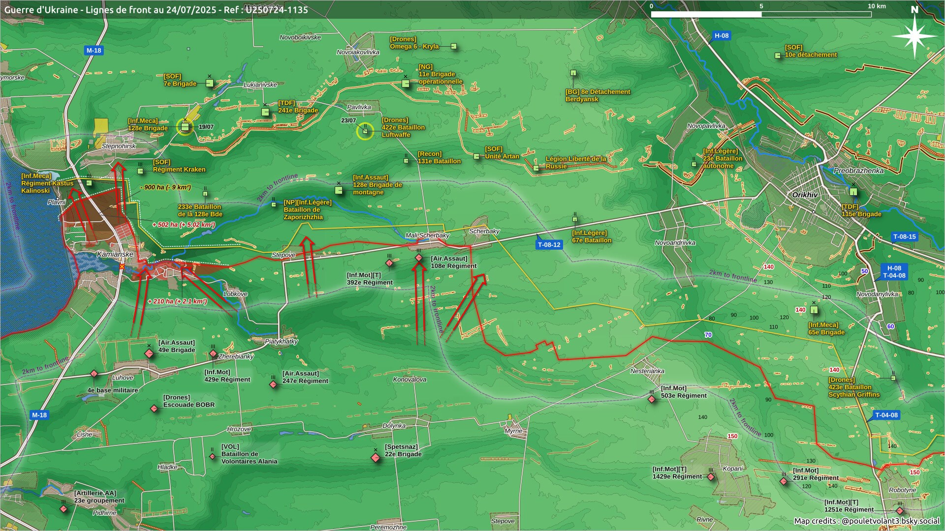Click the 8e Détachement Berdyansk flag marker

[573, 73]
